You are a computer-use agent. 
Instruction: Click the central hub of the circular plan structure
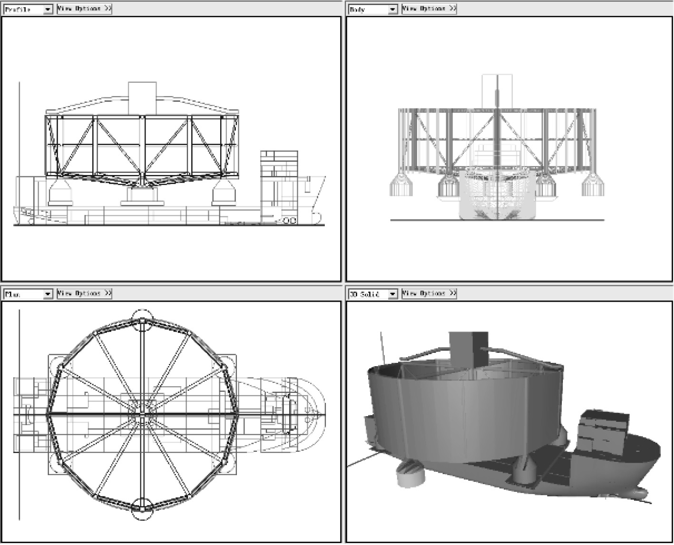click(x=142, y=416)
